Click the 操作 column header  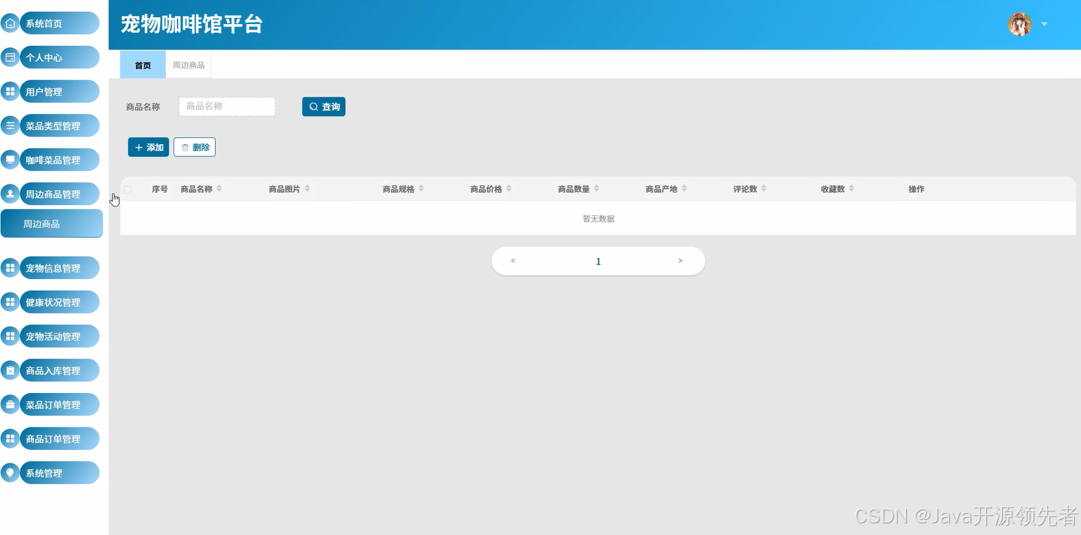point(916,189)
